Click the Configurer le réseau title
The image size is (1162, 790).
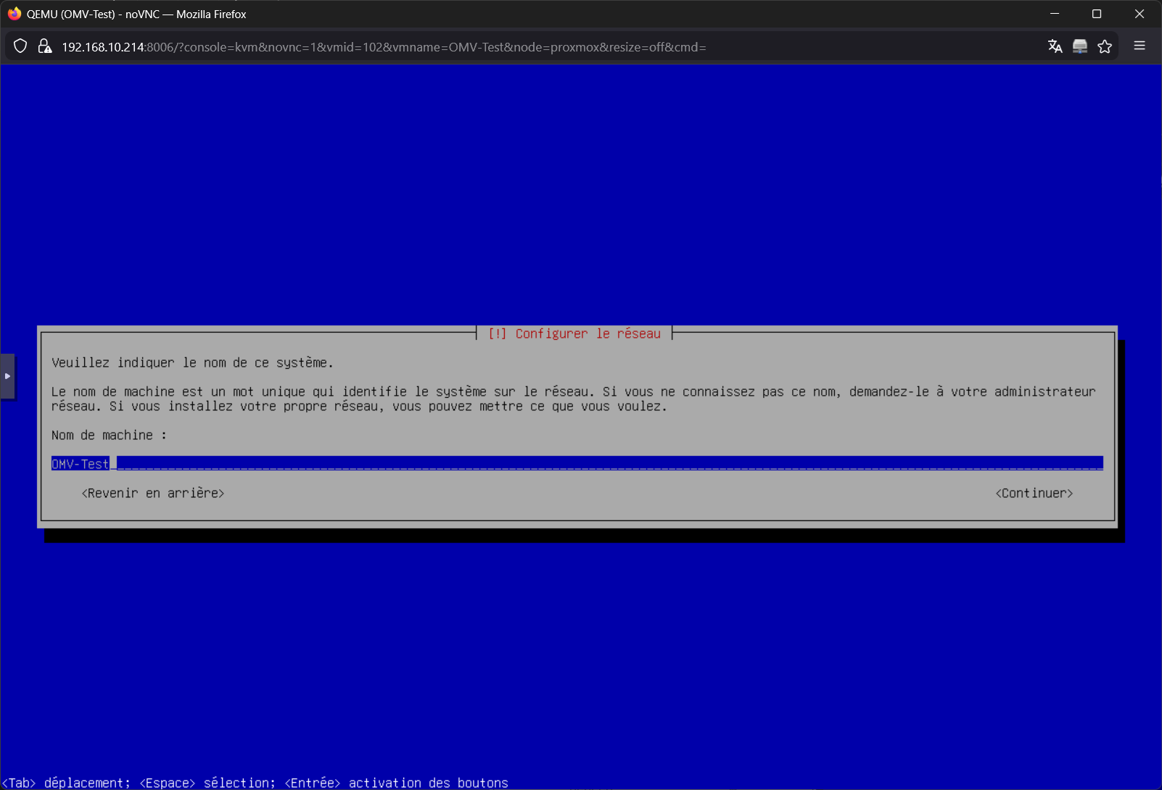[x=574, y=333]
